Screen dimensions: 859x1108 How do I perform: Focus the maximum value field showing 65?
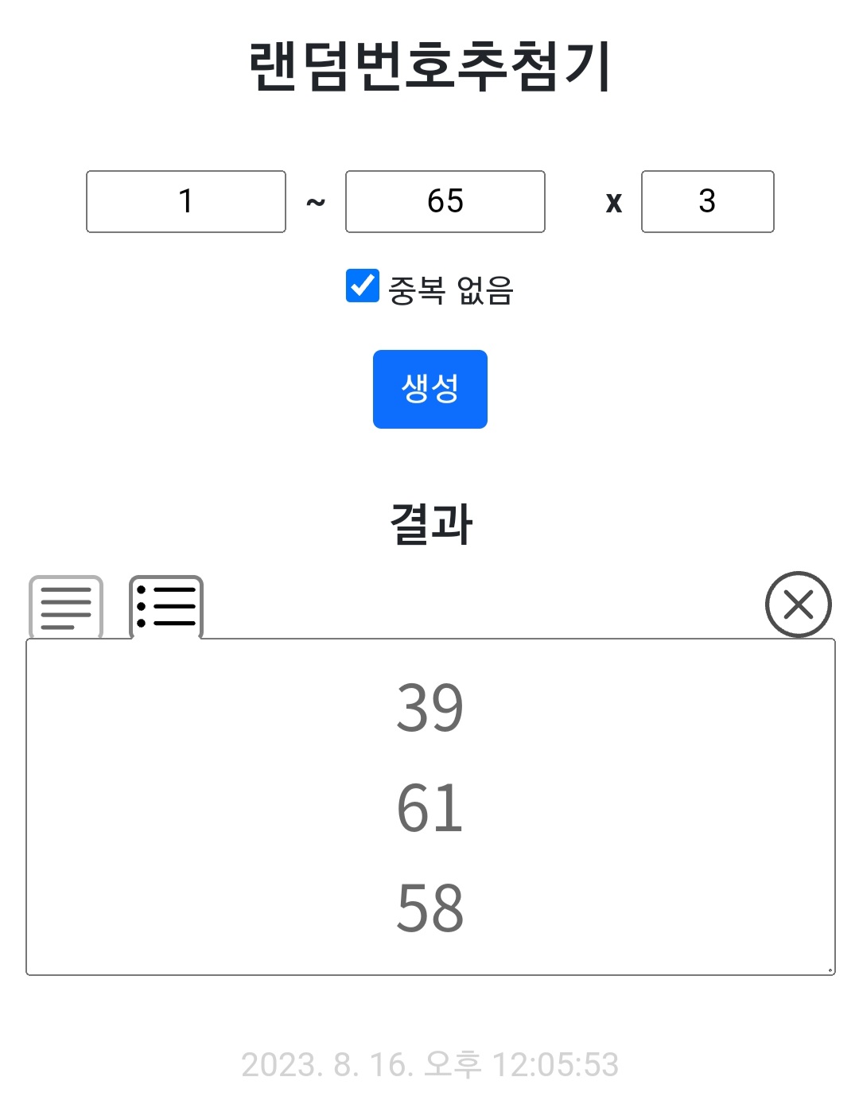pyautogui.click(x=445, y=201)
